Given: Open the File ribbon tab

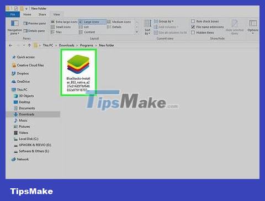Looking at the screenshot, I should tap(13, 14).
